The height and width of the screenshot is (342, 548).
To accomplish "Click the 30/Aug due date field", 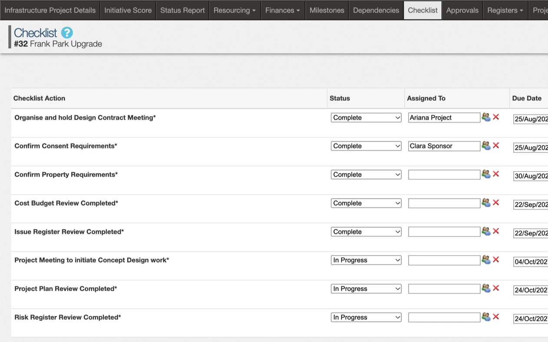I will point(531,176).
